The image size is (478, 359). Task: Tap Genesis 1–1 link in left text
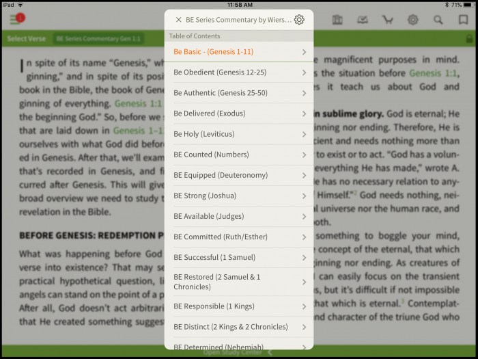[139, 131]
